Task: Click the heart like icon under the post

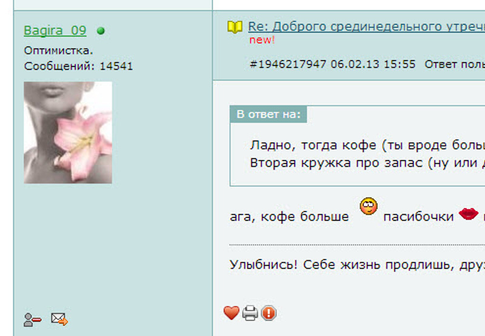Action: point(232,313)
